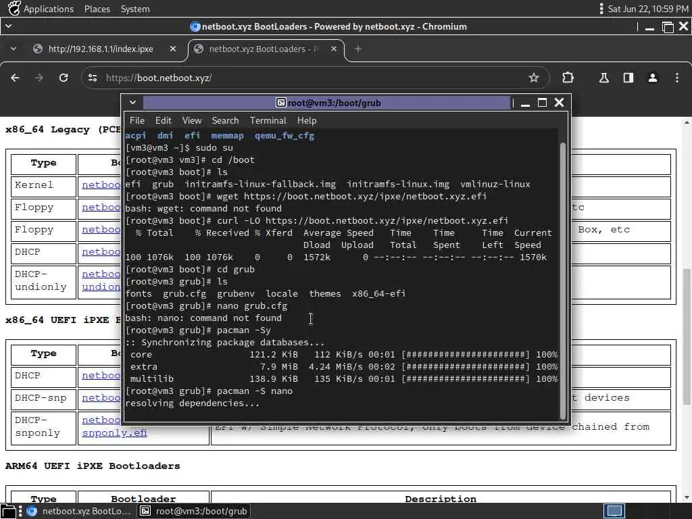Open the Kernel row netboot link

pyautogui.click(x=101, y=185)
